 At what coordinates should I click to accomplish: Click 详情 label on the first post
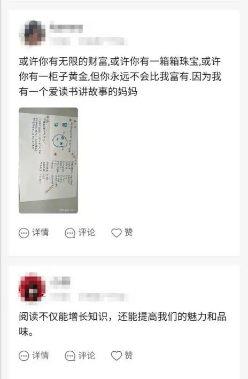pos(41,233)
